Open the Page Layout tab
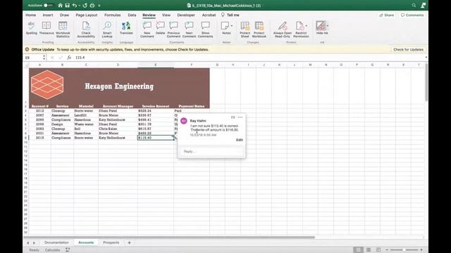 tap(87, 15)
